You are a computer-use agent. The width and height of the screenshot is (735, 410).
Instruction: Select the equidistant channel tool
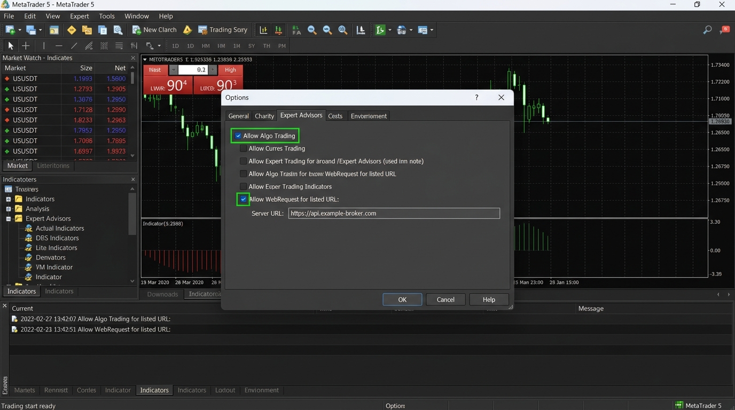89,46
